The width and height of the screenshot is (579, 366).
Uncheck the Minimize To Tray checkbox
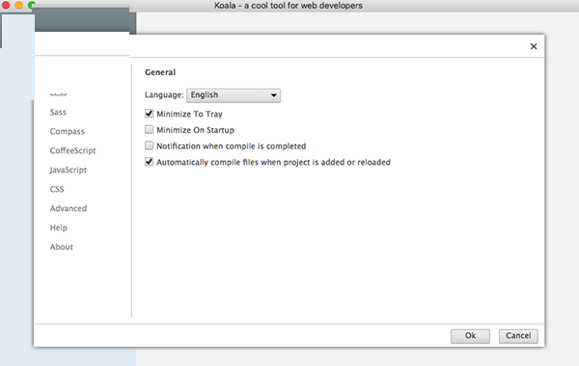[149, 114]
